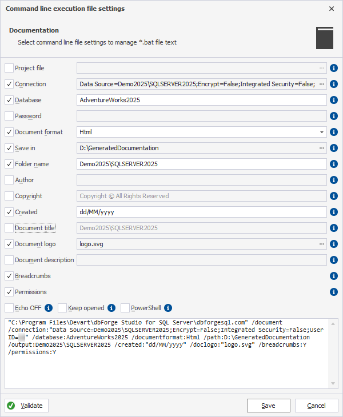Click scroll down arrow in command text
The image size is (343, 417).
coord(333,383)
